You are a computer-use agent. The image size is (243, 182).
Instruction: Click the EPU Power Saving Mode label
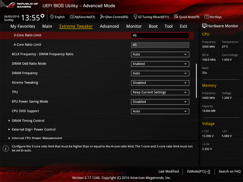click(x=30, y=101)
